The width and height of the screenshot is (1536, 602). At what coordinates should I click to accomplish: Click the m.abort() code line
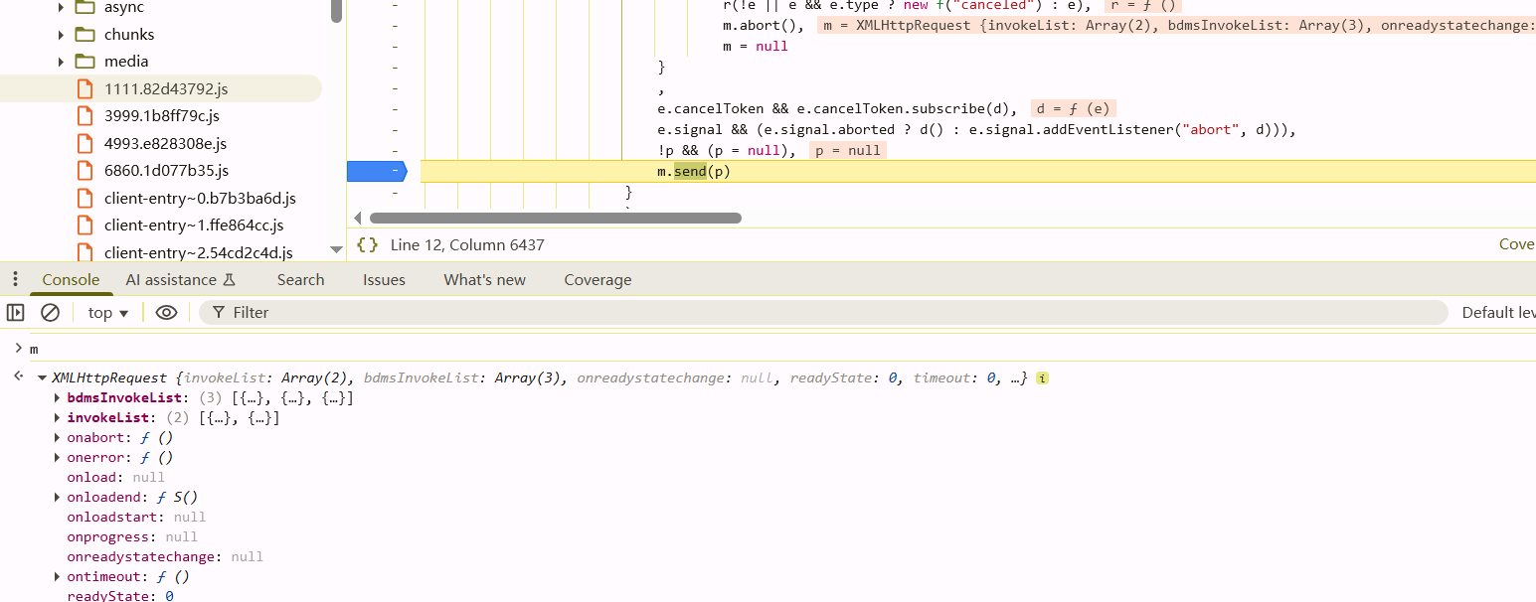point(764,25)
